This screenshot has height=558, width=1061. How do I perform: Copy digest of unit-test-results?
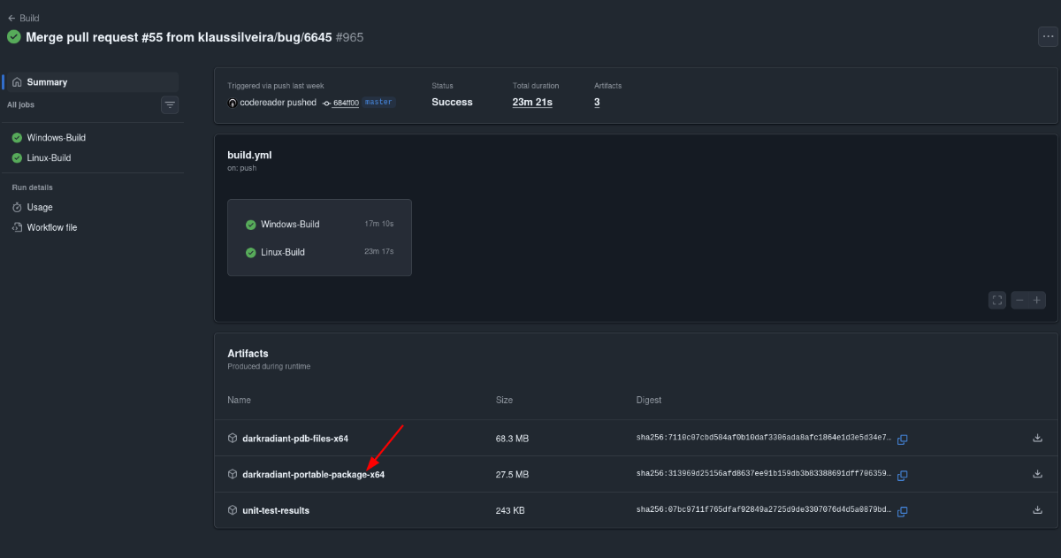tap(903, 511)
